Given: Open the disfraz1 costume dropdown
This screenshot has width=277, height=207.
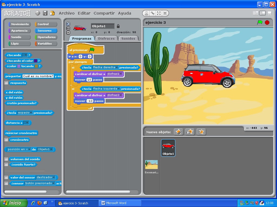Looking at the screenshot, I should (x=115, y=74).
